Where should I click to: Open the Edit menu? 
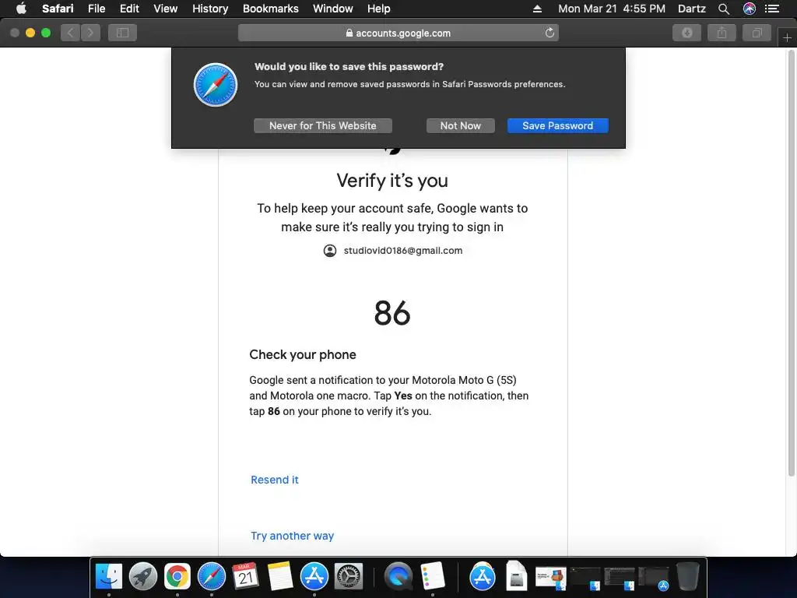tap(129, 9)
